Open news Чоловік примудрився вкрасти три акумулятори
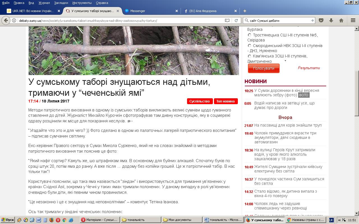This screenshot has height=224, width=359. click(x=285, y=137)
